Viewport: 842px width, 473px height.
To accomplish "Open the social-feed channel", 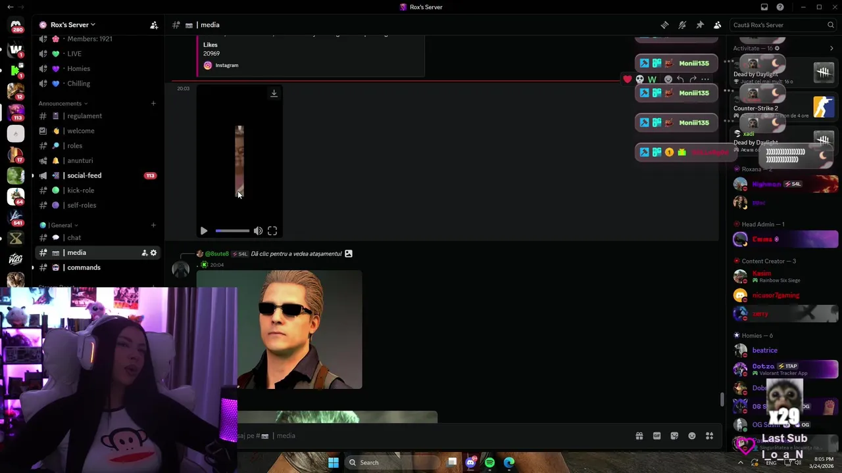I will (97, 175).
